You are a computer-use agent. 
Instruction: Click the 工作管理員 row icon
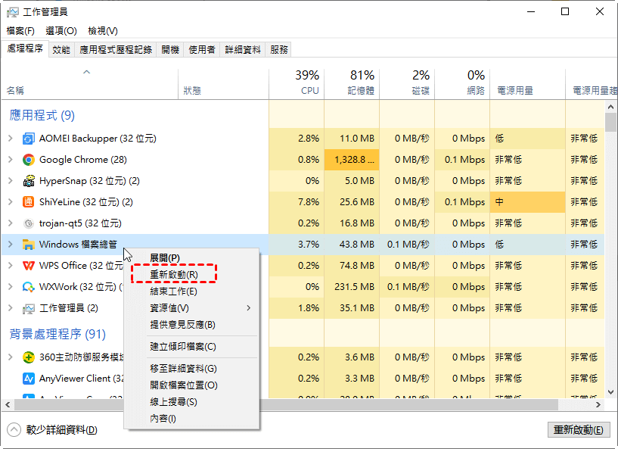click(29, 308)
